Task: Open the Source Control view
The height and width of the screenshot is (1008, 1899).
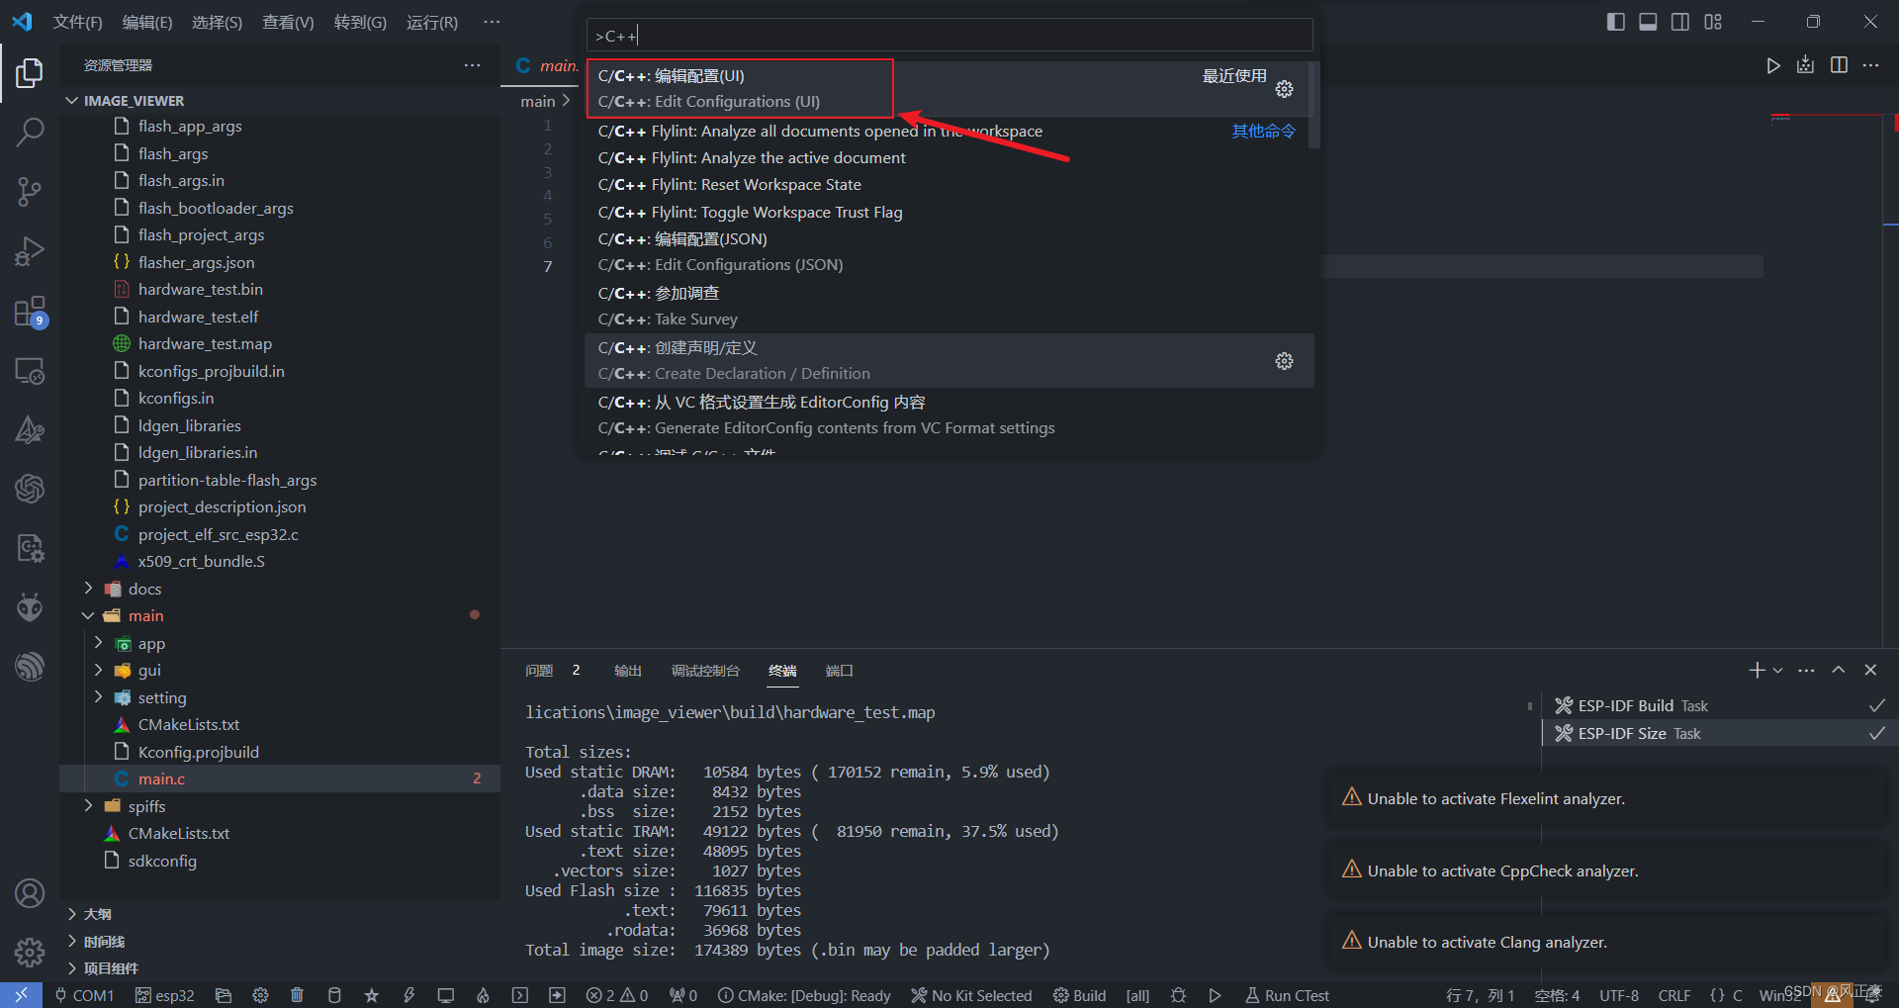Action: [30, 192]
